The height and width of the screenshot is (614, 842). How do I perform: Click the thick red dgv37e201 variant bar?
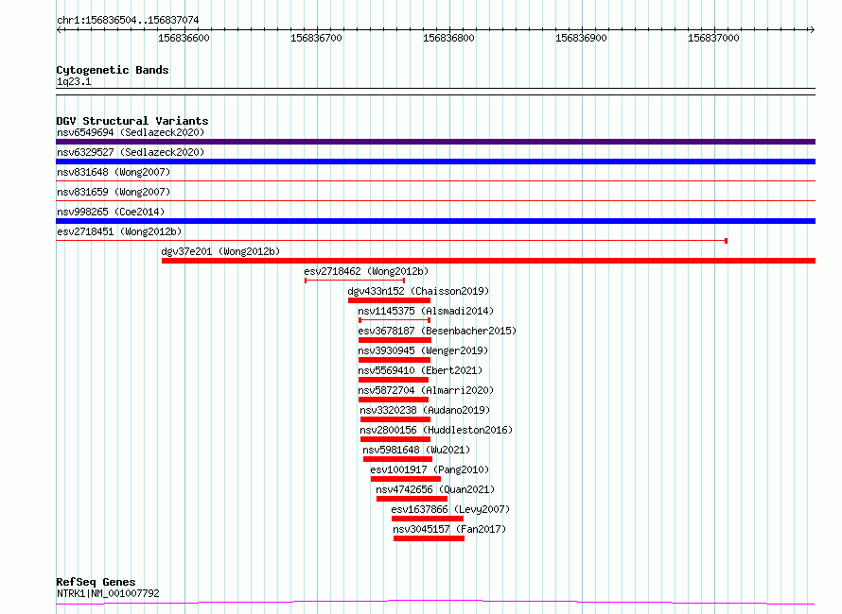point(489,261)
